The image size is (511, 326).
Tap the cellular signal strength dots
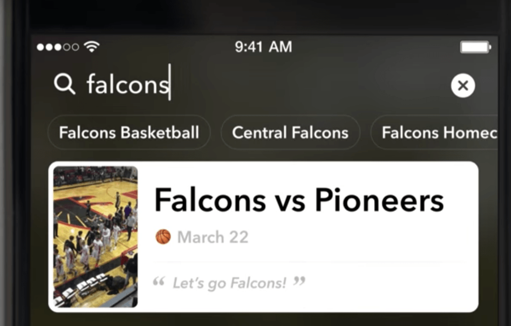pos(58,47)
